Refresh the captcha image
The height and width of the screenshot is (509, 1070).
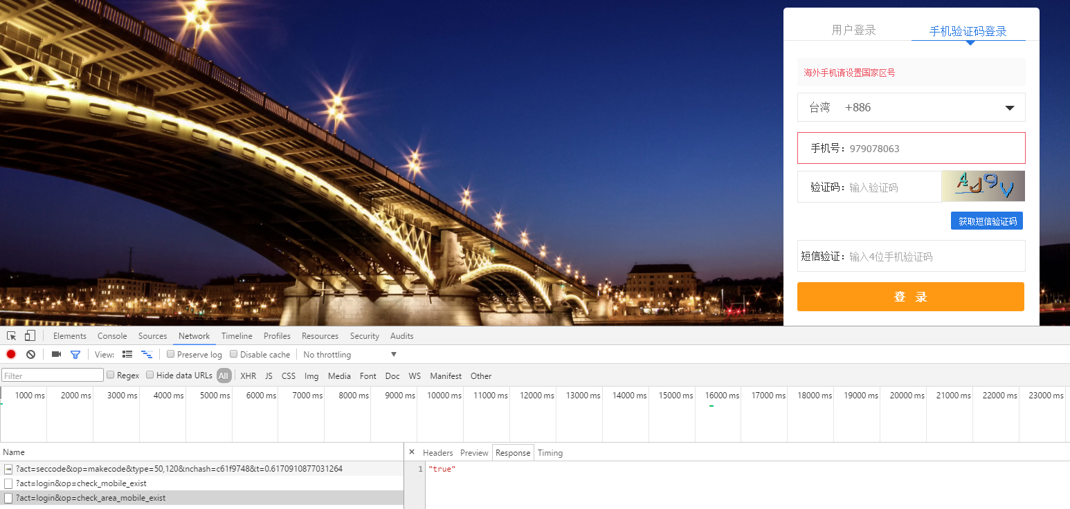coord(983,186)
